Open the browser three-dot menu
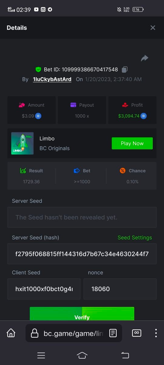 click(x=156, y=333)
